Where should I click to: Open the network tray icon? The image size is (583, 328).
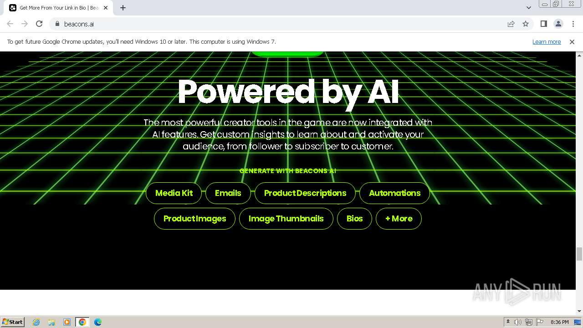(529, 322)
